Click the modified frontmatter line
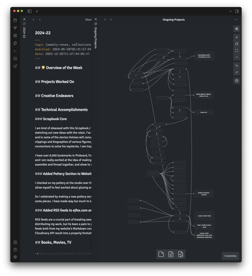This screenshot has height=276, width=252. (63, 49)
